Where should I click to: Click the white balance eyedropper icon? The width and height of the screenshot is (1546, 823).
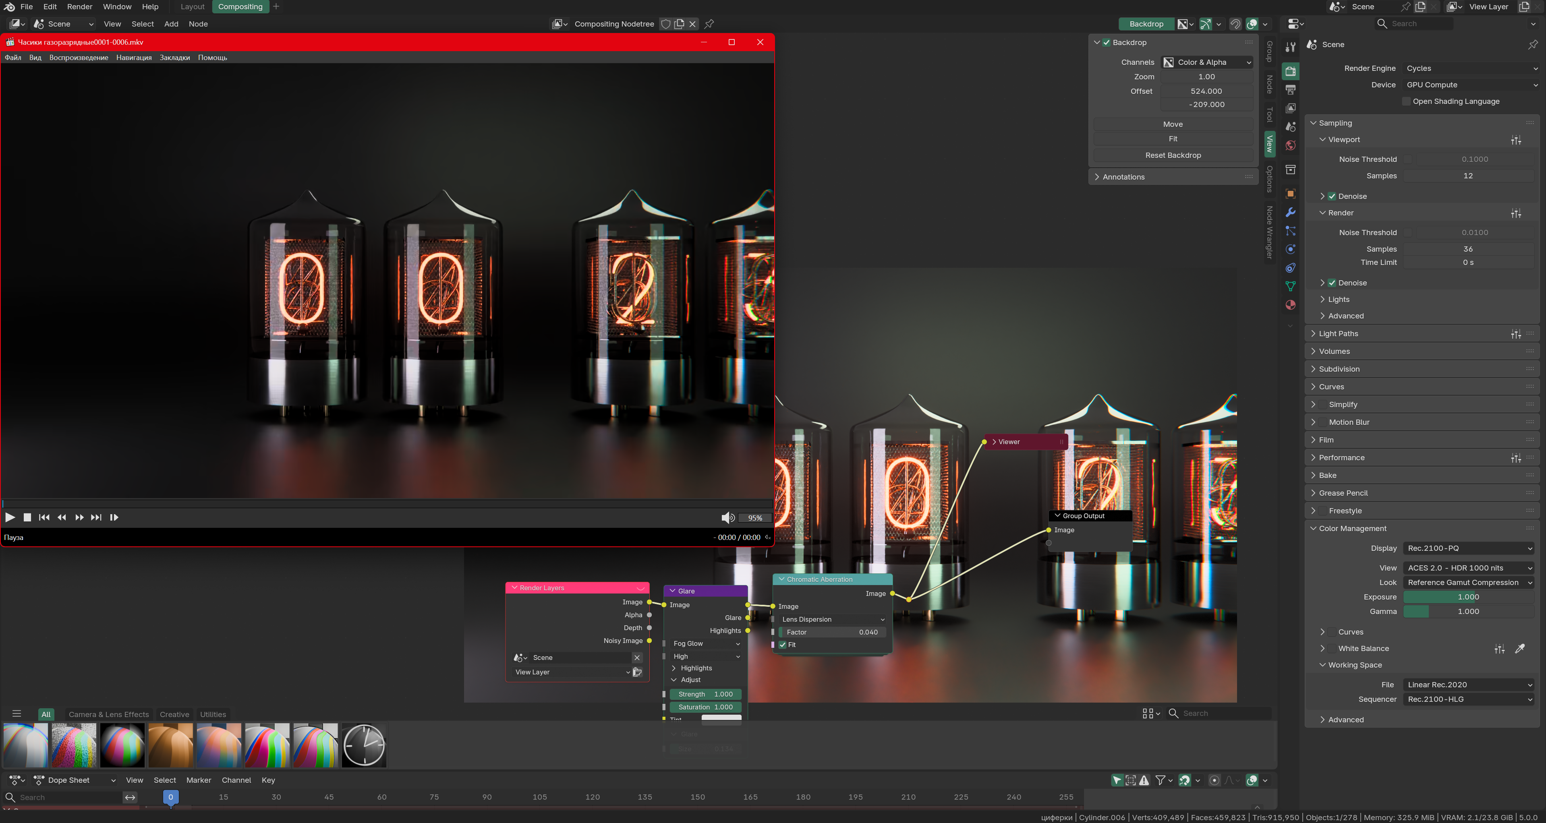[1519, 648]
